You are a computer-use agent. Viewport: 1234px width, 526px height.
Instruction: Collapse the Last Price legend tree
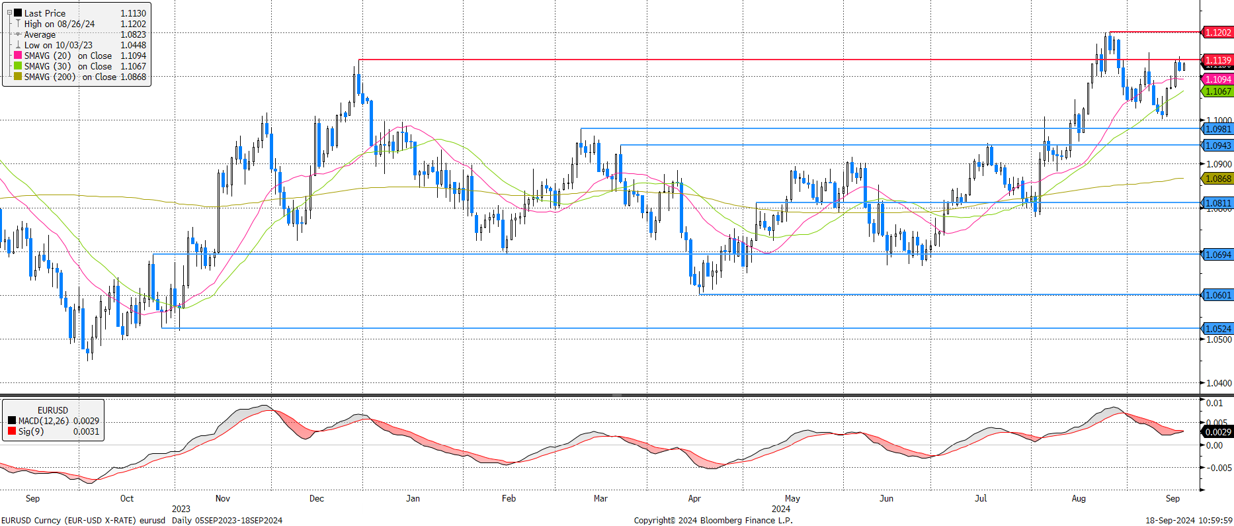(x=9, y=13)
